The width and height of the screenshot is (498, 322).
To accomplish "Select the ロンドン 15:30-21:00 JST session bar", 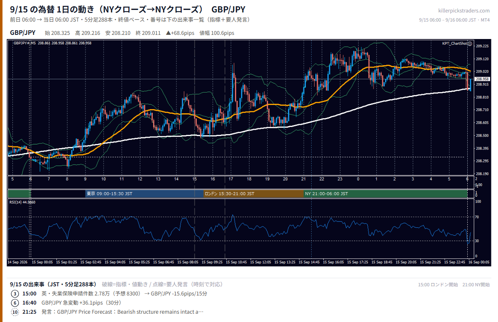I will [254, 193].
